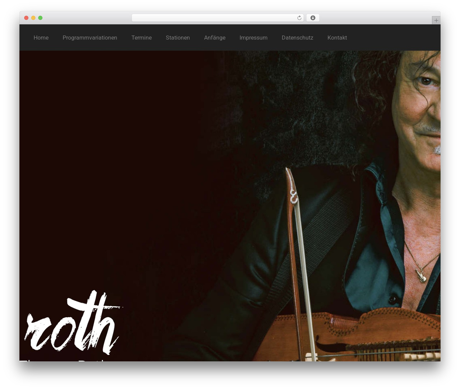Click the browser address bar
Image resolution: width=460 pixels, height=389 pixels.
click(x=218, y=18)
